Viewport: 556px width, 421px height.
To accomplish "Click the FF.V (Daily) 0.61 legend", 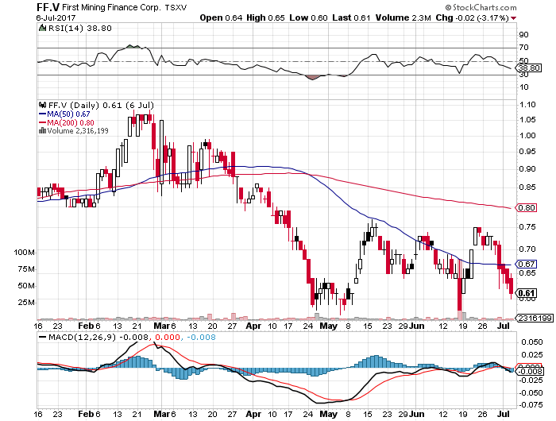I will coord(101,105).
